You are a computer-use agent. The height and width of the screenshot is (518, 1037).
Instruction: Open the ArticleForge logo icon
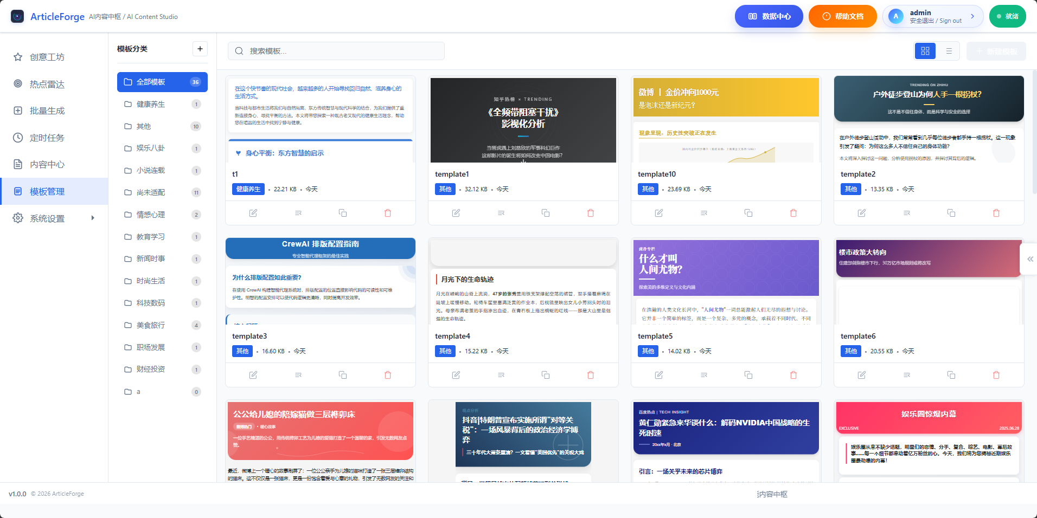click(x=17, y=16)
